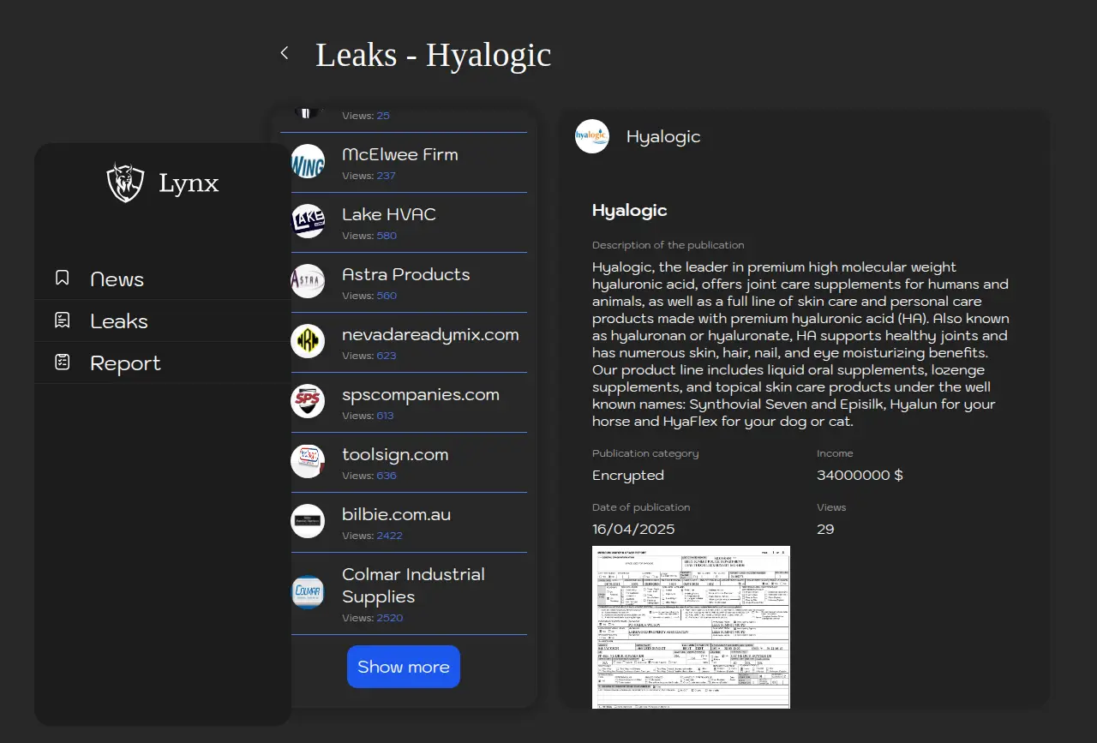Select the spscompanies.com entry title
The image size is (1097, 743).
pos(420,394)
